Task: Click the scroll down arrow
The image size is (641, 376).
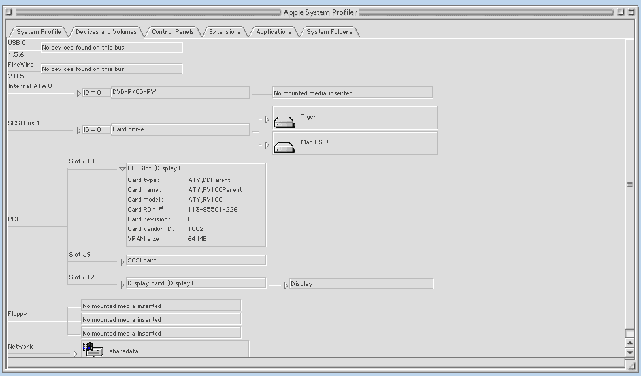Action: (629, 352)
